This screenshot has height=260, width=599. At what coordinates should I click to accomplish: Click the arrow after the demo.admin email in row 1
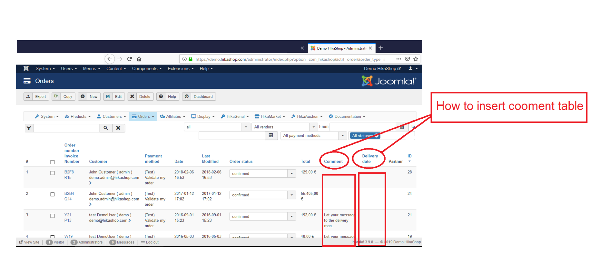pos(90,183)
